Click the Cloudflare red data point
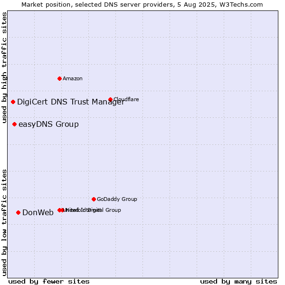Screen dimensions: 285x285 pyautogui.click(x=110, y=99)
